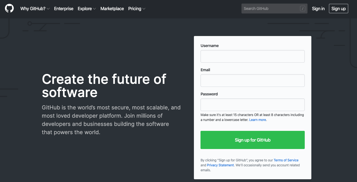The image size is (357, 182).
Task: Open the Pricing dropdown chevron
Action: (144, 9)
